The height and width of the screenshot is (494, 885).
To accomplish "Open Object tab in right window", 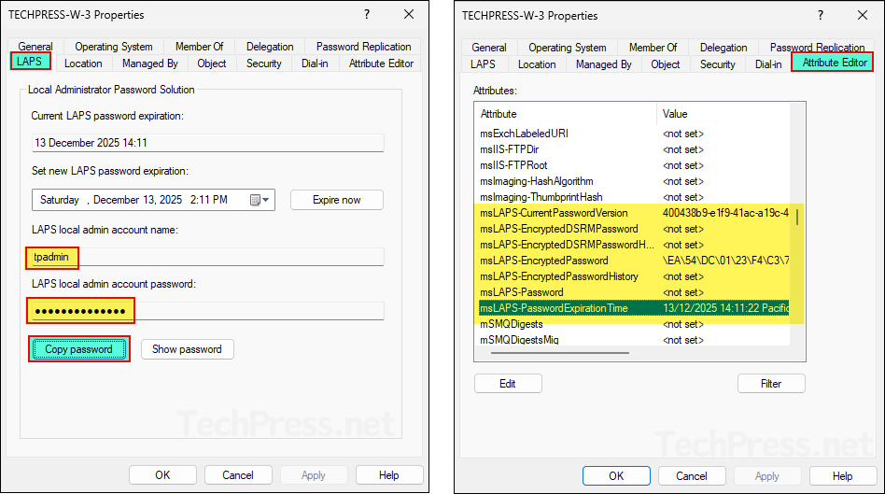I will point(666,64).
